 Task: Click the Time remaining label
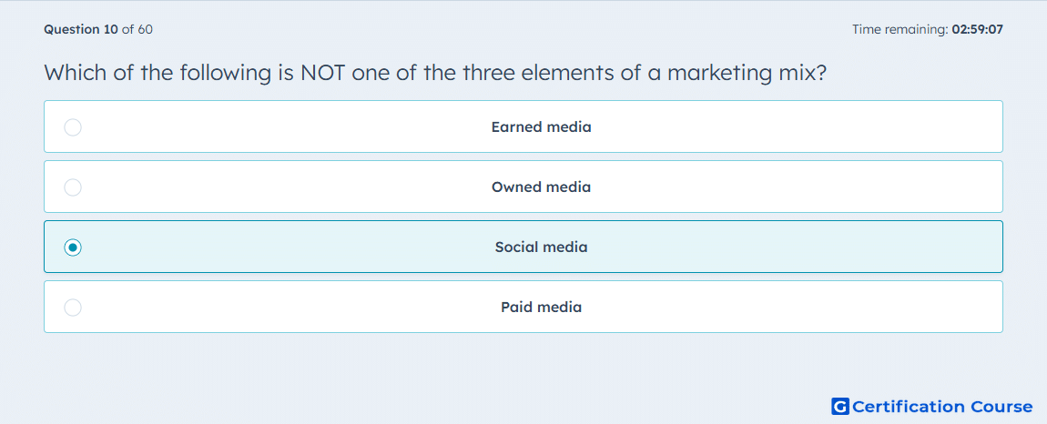[900, 29]
